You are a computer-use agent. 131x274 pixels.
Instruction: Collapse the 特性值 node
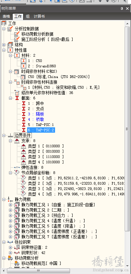click(4, 50)
